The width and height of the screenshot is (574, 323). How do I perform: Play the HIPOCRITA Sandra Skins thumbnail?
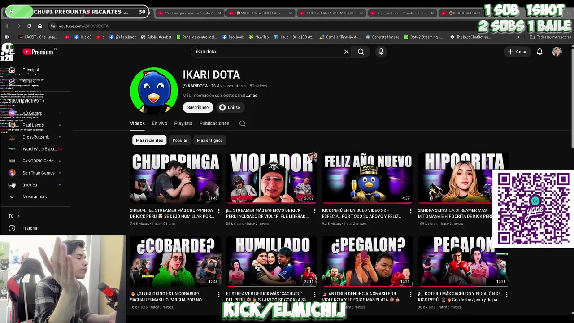(x=463, y=178)
